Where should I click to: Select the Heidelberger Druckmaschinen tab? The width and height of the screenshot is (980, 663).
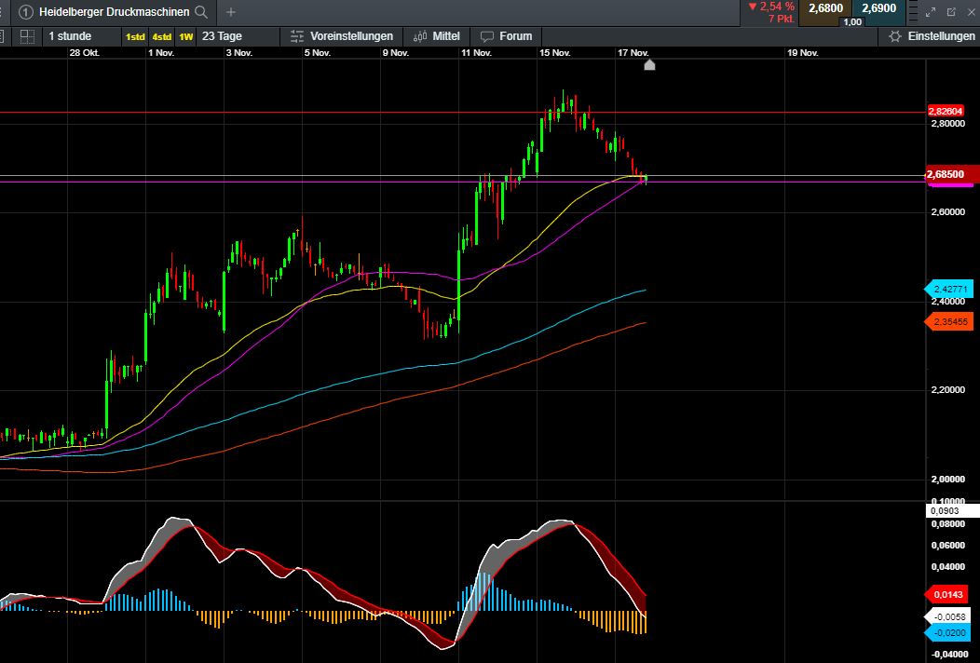(x=114, y=12)
